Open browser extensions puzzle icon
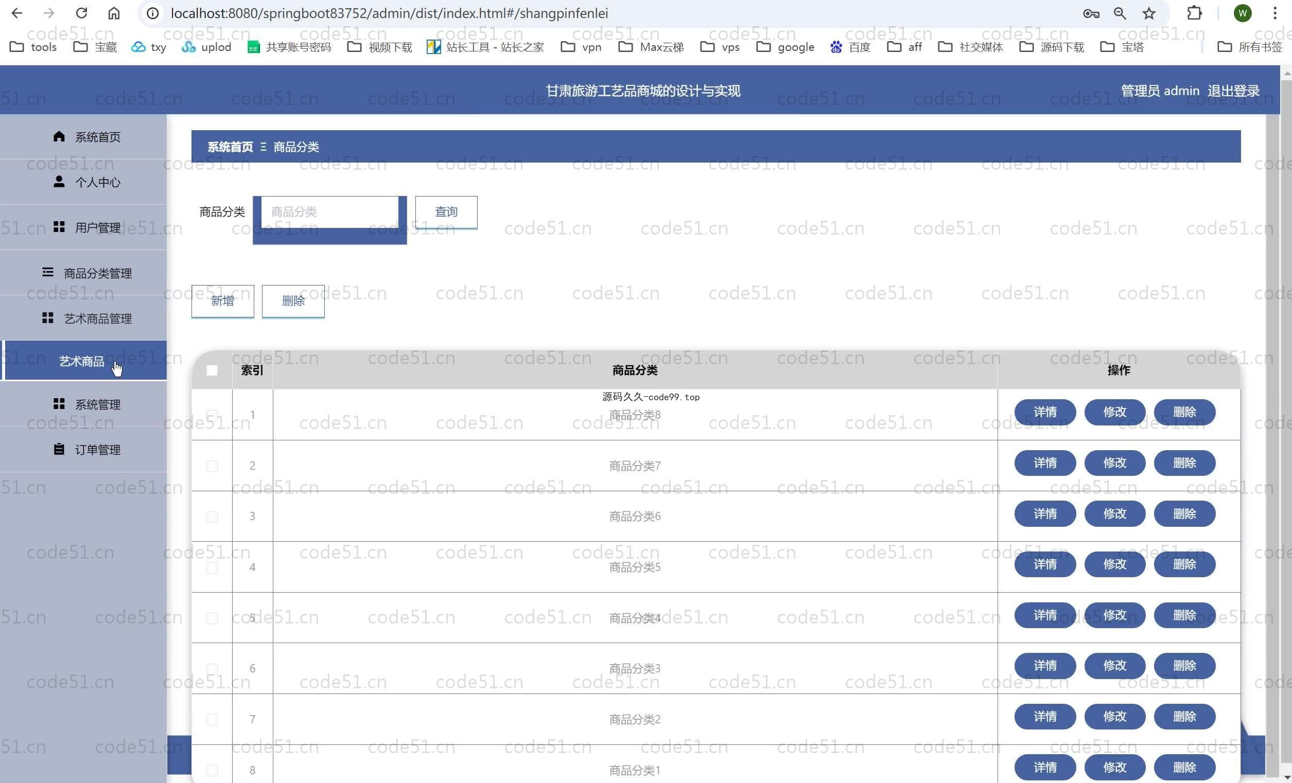This screenshot has height=783, width=1292. (x=1195, y=13)
